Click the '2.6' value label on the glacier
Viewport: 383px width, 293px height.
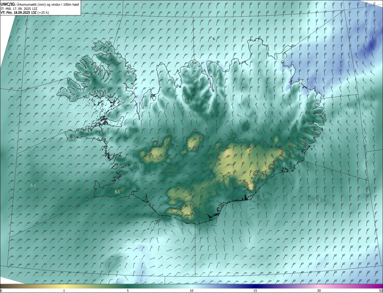[155, 153]
